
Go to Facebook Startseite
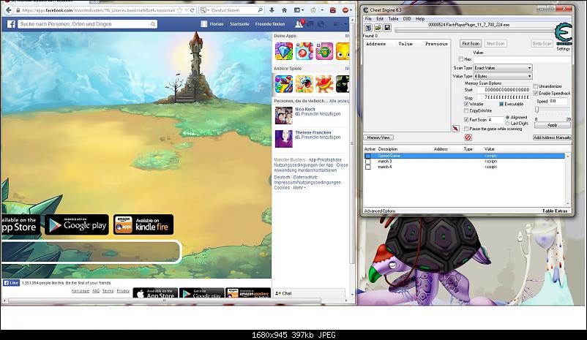(x=239, y=24)
